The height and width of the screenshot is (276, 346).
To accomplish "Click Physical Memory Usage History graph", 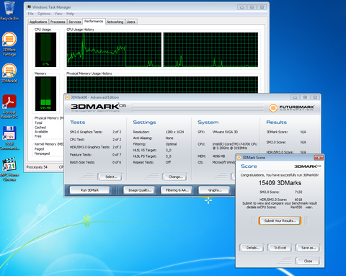I will pos(162,85).
